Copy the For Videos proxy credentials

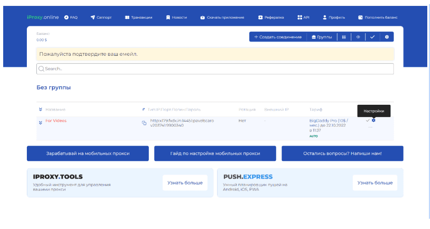(144, 123)
